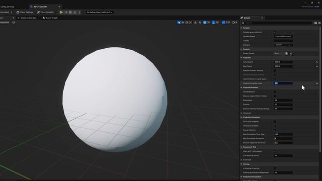The height and width of the screenshot is (181, 322).
Task: Activate the Select mode viewport tool
Action: click(x=179, y=22)
